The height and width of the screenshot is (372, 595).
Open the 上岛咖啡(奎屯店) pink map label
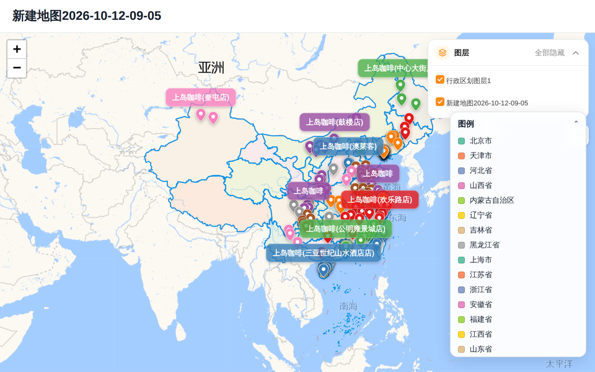[x=201, y=97]
